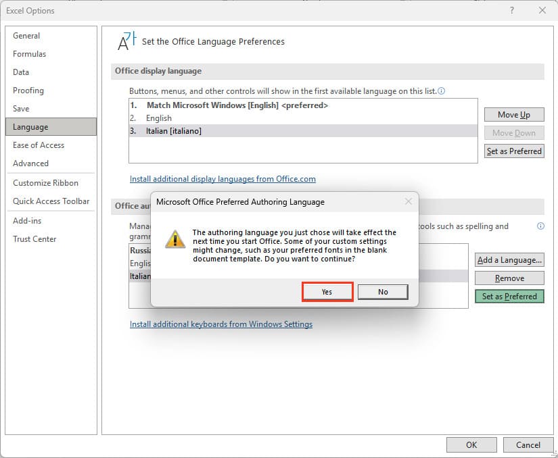Image resolution: width=558 pixels, height=458 pixels.
Task: Click Set as Preferred for display language
Action: click(514, 151)
